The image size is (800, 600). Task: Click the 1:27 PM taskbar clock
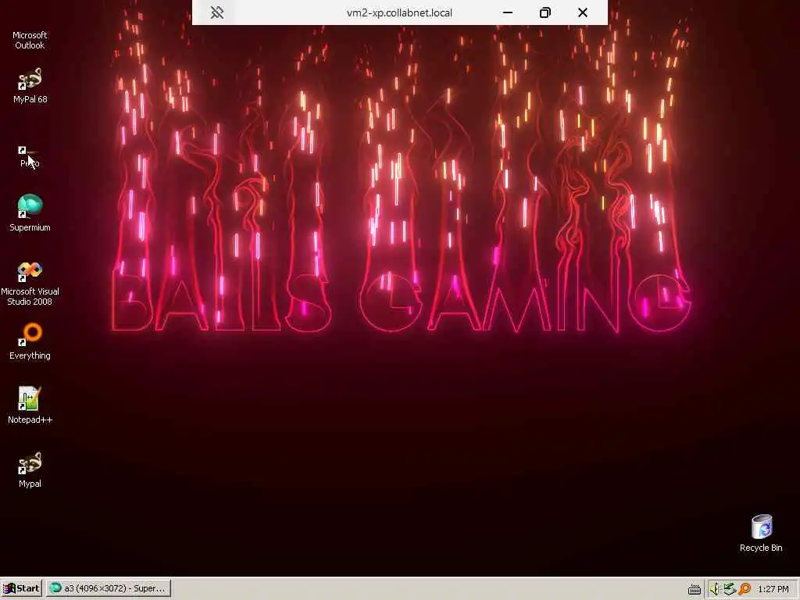[x=773, y=589]
